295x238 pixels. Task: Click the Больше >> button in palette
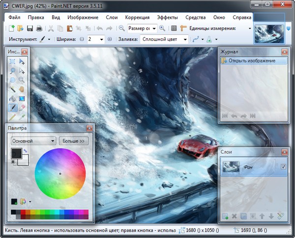click(x=73, y=141)
